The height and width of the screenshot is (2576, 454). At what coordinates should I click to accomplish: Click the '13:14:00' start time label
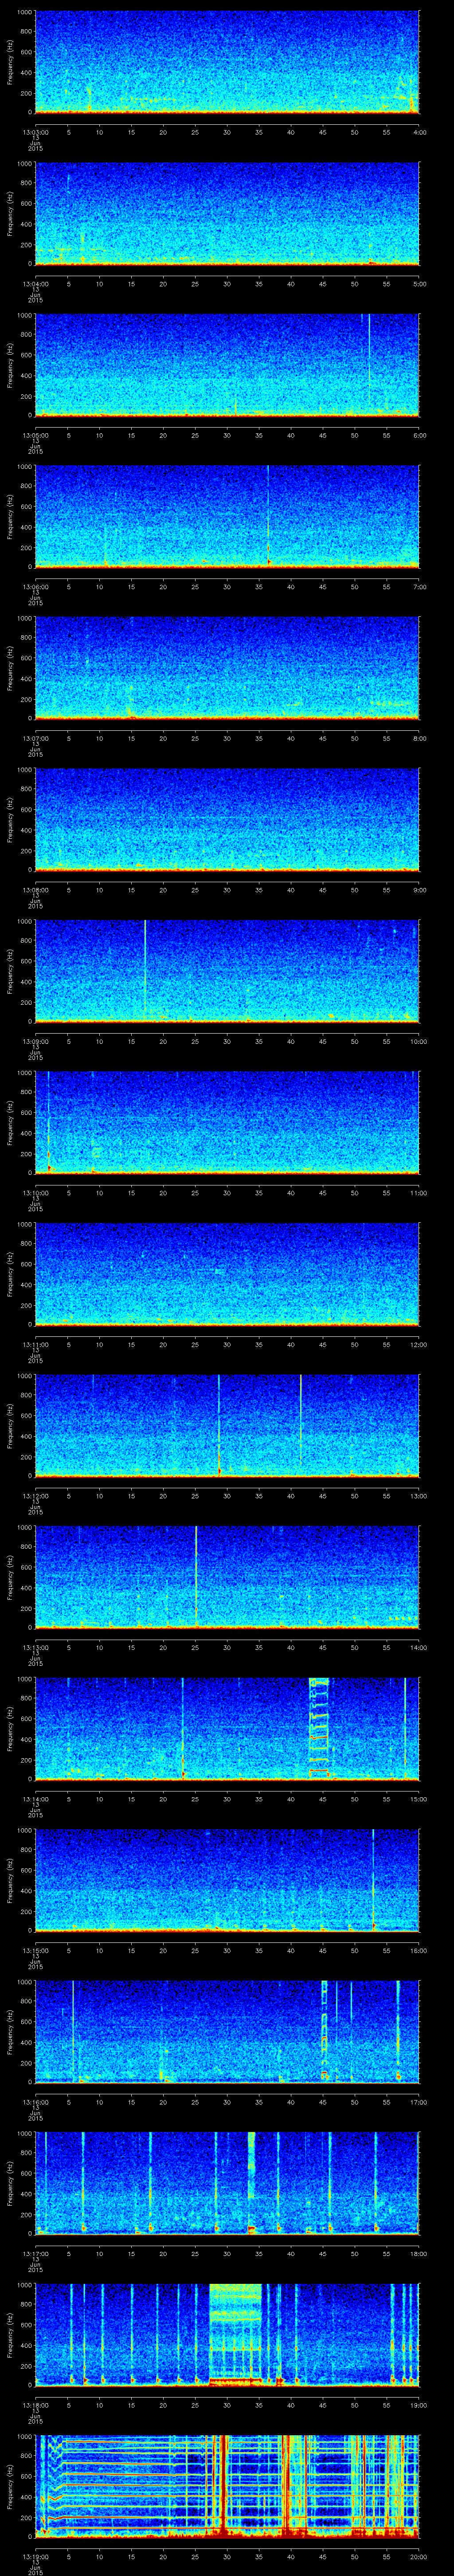(35, 1800)
